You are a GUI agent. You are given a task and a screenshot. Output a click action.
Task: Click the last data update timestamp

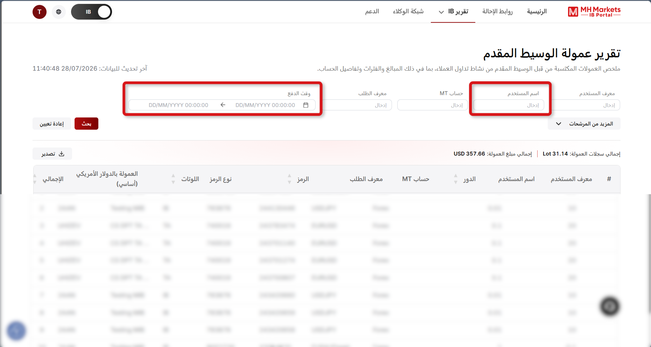90,68
